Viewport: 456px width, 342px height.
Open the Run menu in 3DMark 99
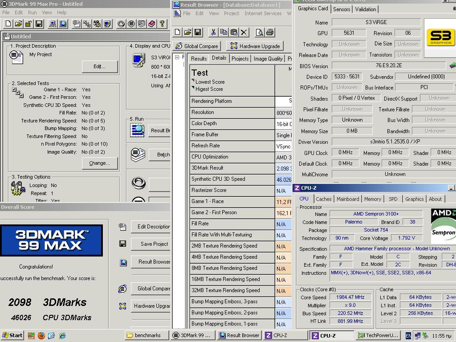click(32, 12)
